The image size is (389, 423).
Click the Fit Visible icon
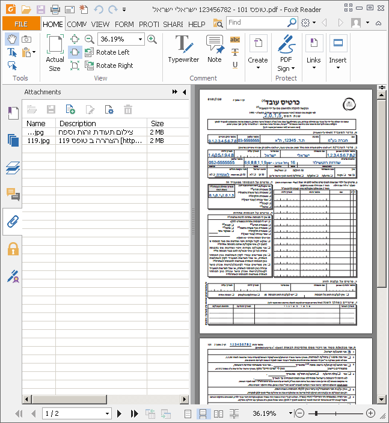pos(75,65)
